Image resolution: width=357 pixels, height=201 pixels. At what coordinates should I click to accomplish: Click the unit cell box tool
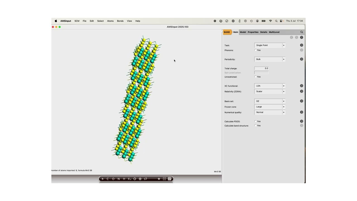tap(164, 179)
